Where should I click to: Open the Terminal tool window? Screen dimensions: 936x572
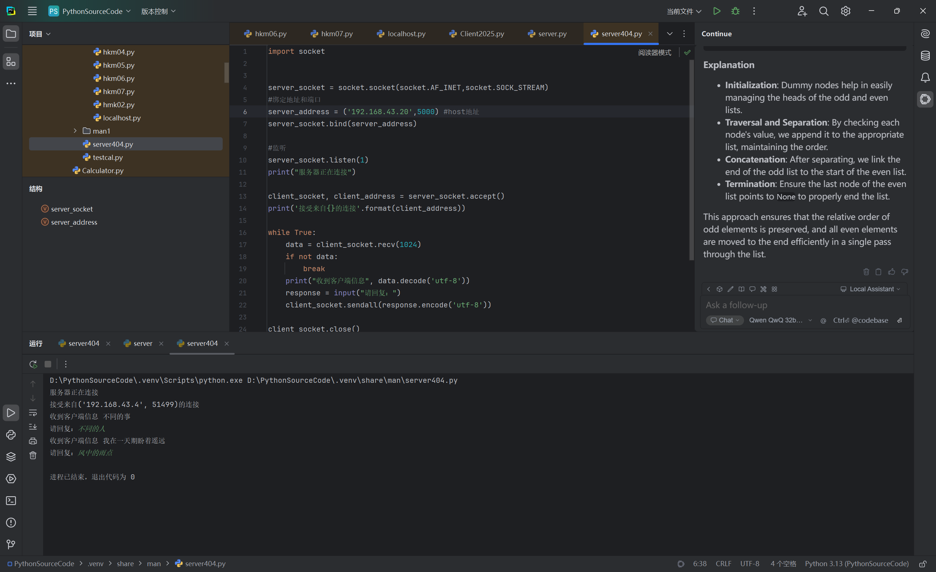[x=11, y=501]
